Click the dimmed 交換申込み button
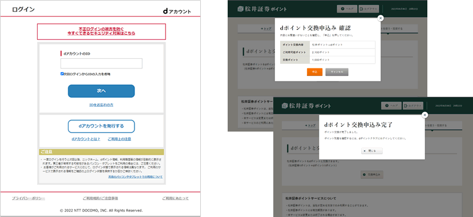Image resolution: width=473 pixels, height=217 pixels. (372, 174)
